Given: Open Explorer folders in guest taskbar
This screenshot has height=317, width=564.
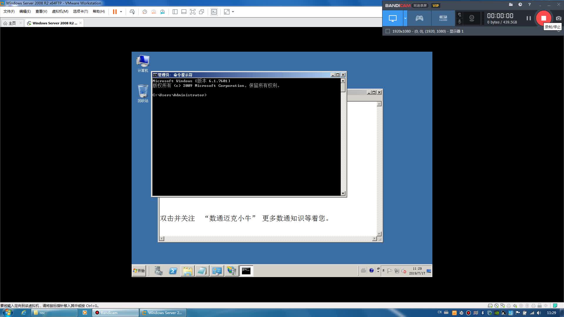Looking at the screenshot, I should click(x=187, y=271).
